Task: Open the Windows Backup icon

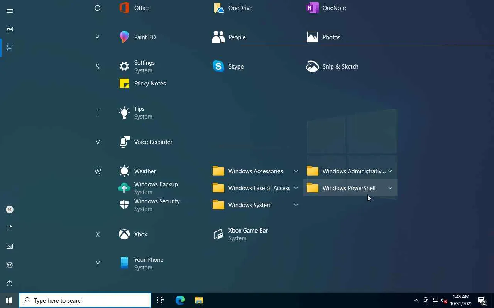Action: click(124, 188)
